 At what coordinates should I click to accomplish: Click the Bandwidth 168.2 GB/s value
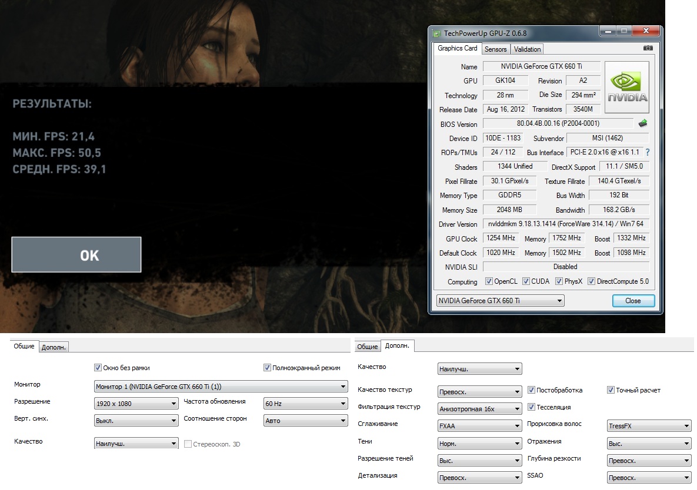coord(619,210)
